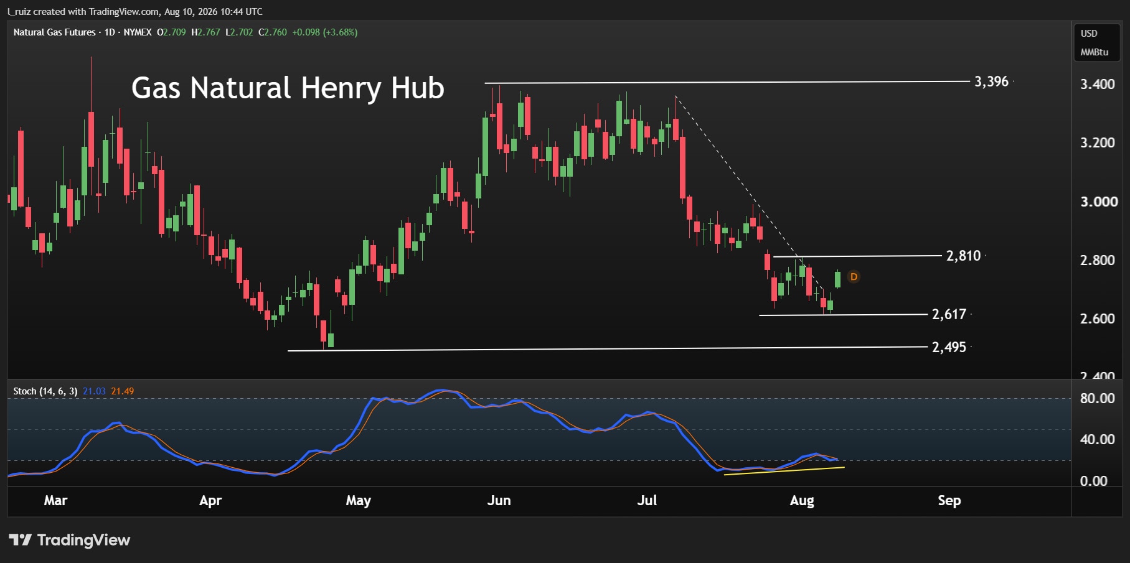
Task: Click the 80.00 stochastic scale label
Action: (x=1098, y=398)
